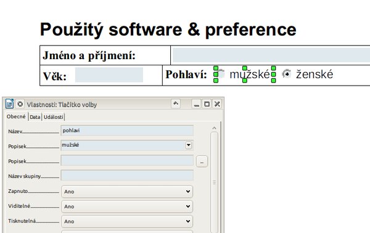The height and width of the screenshot is (233, 370).
Task: Expand the Popisek mužské dropdown arrow
Action: [x=188, y=145]
